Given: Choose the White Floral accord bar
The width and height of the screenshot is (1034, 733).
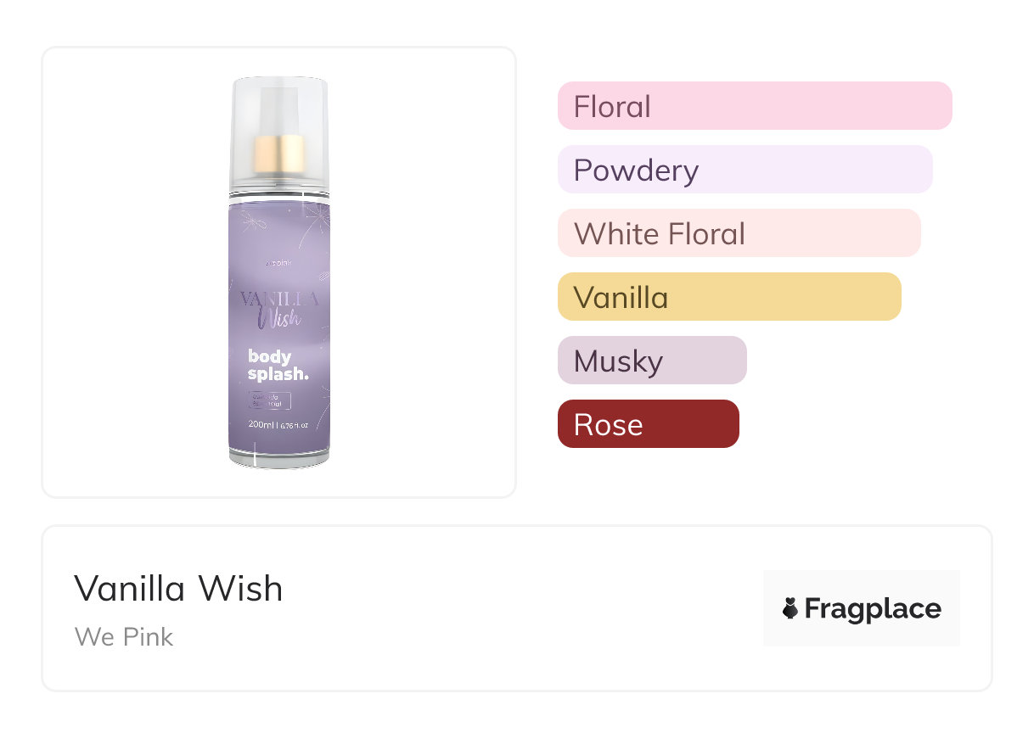Looking at the screenshot, I should (x=739, y=233).
